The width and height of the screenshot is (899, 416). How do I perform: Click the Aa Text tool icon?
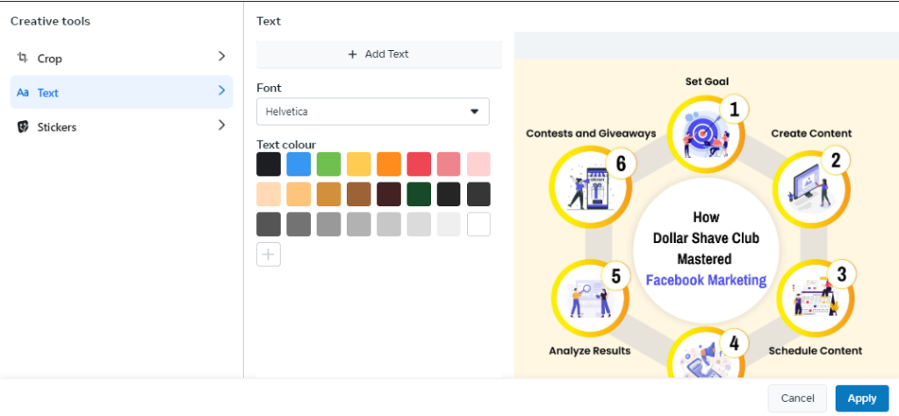[x=22, y=93]
